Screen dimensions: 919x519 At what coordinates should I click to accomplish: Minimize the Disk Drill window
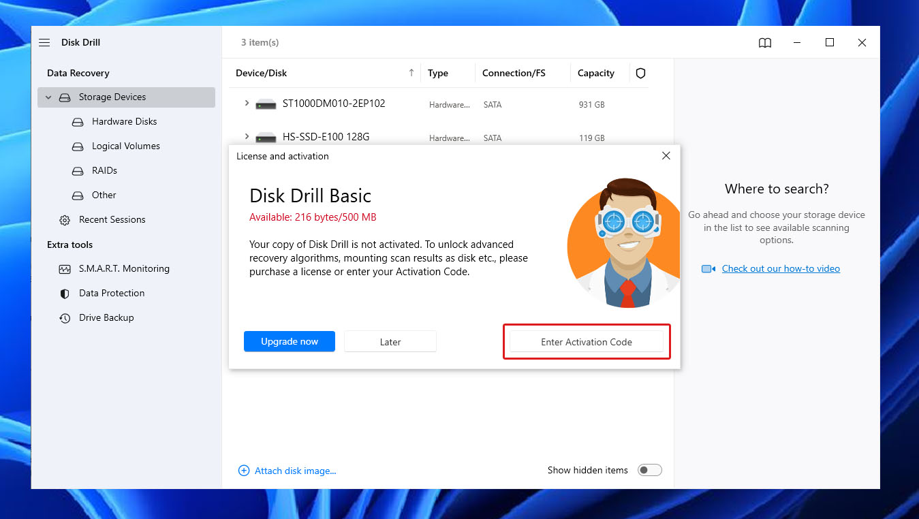pos(797,42)
